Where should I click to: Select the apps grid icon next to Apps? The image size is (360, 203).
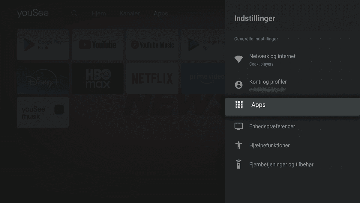click(x=239, y=105)
